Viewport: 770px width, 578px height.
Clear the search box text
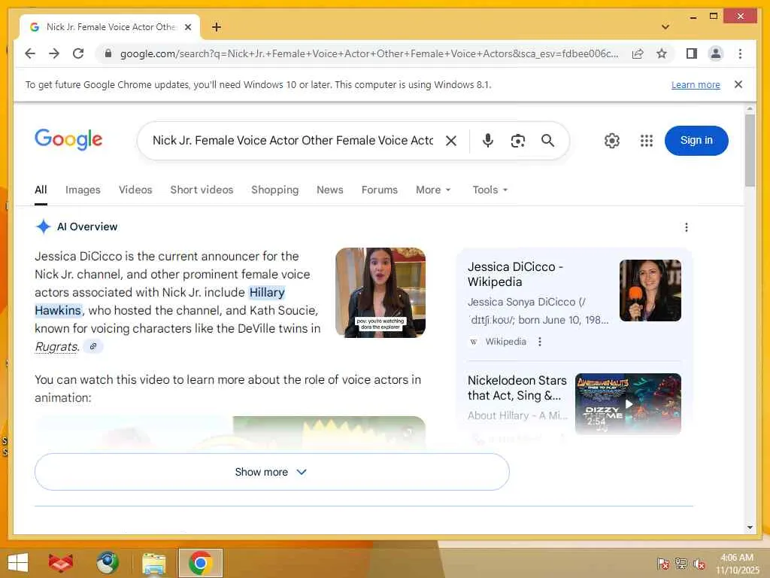pos(451,141)
